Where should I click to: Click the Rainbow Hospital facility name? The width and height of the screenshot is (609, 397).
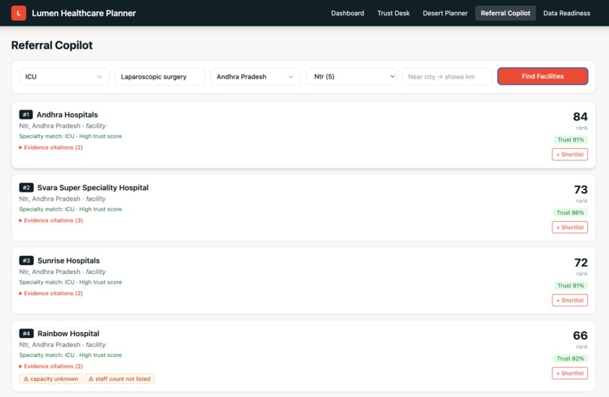pyautogui.click(x=68, y=334)
